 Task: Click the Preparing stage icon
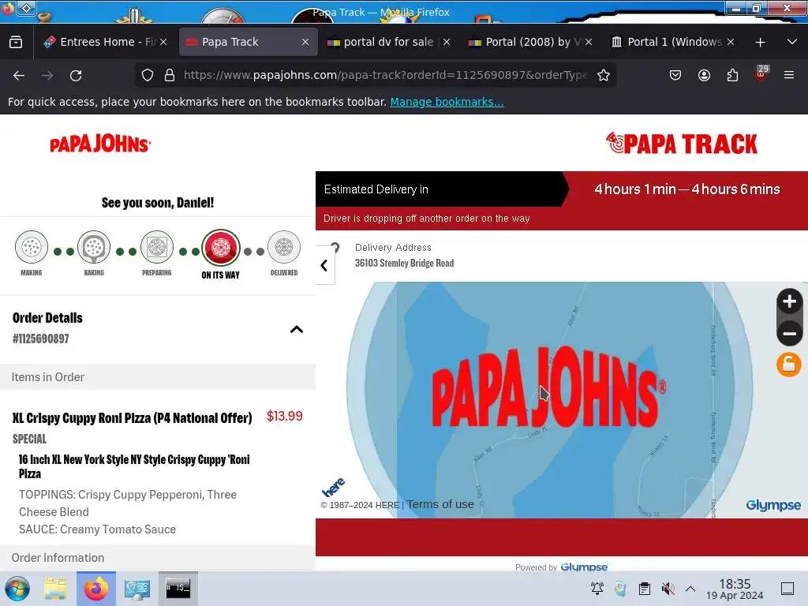tap(157, 247)
